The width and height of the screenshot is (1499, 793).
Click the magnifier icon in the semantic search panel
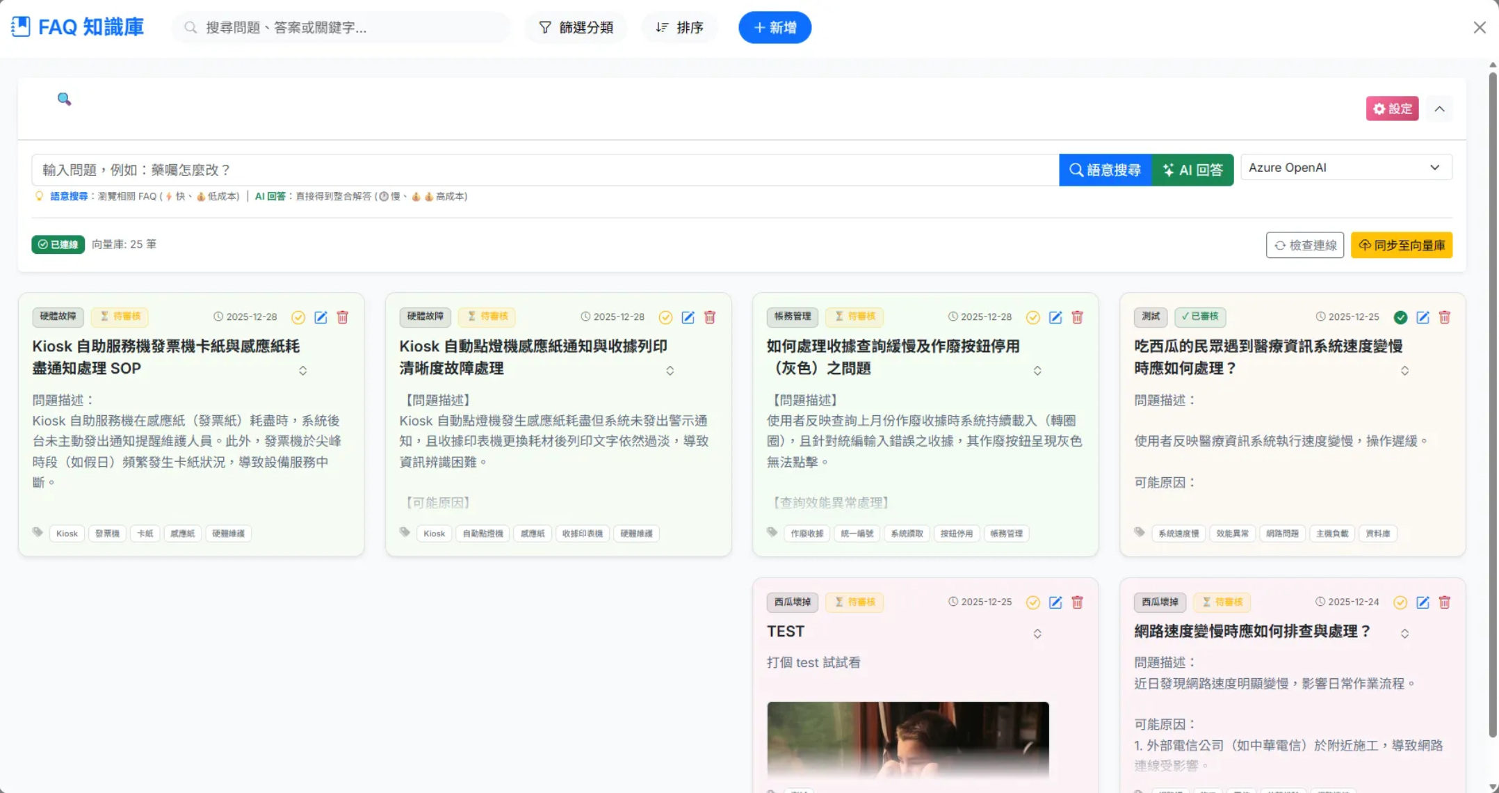click(64, 99)
